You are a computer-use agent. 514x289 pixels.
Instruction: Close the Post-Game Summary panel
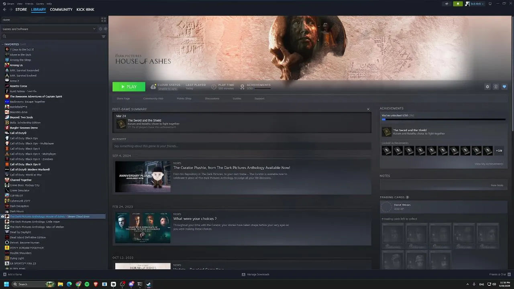pyautogui.click(x=368, y=109)
